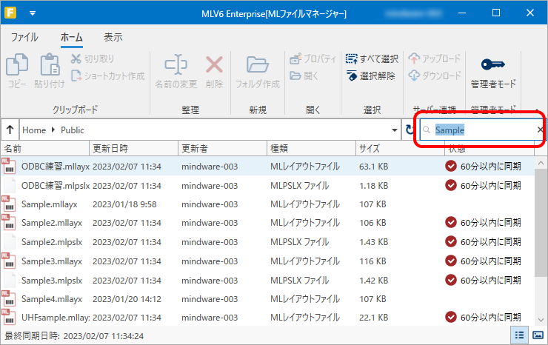Sort by the サイズ column header
The height and width of the screenshot is (345, 548).
pos(400,149)
